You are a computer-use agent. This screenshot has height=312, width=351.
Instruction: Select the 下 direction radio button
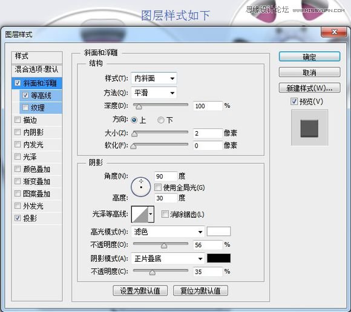(x=160, y=120)
